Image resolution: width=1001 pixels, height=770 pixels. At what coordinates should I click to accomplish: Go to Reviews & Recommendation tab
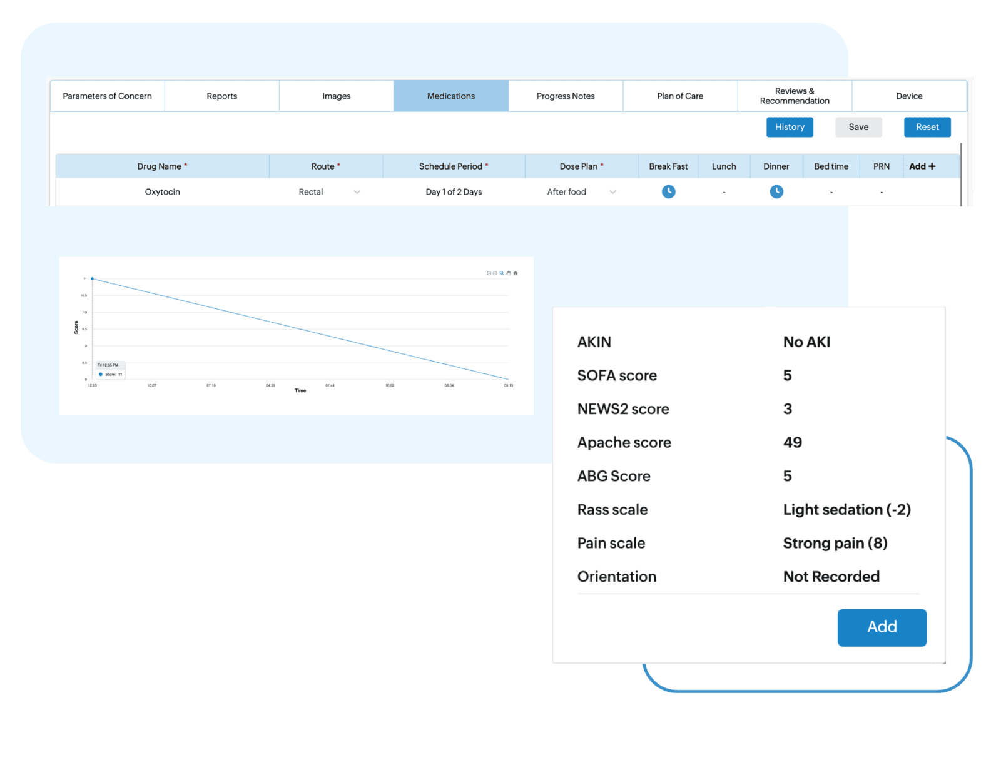tap(794, 96)
